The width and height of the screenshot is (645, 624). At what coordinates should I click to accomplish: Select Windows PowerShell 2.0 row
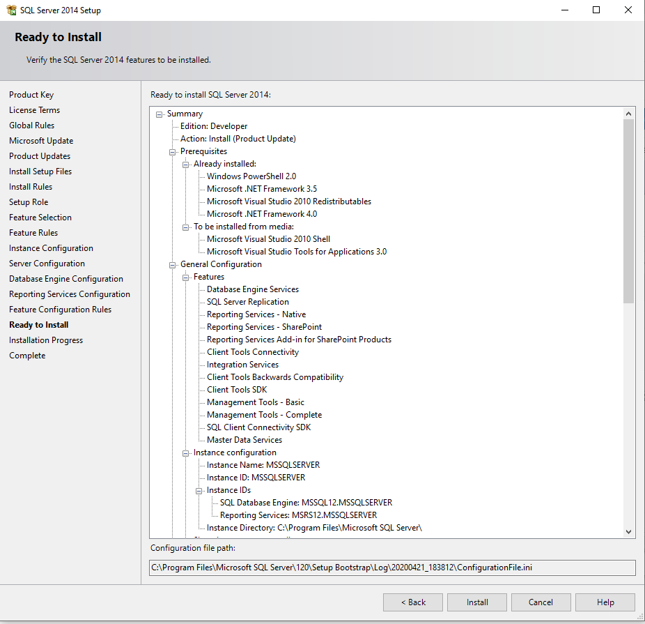251,176
